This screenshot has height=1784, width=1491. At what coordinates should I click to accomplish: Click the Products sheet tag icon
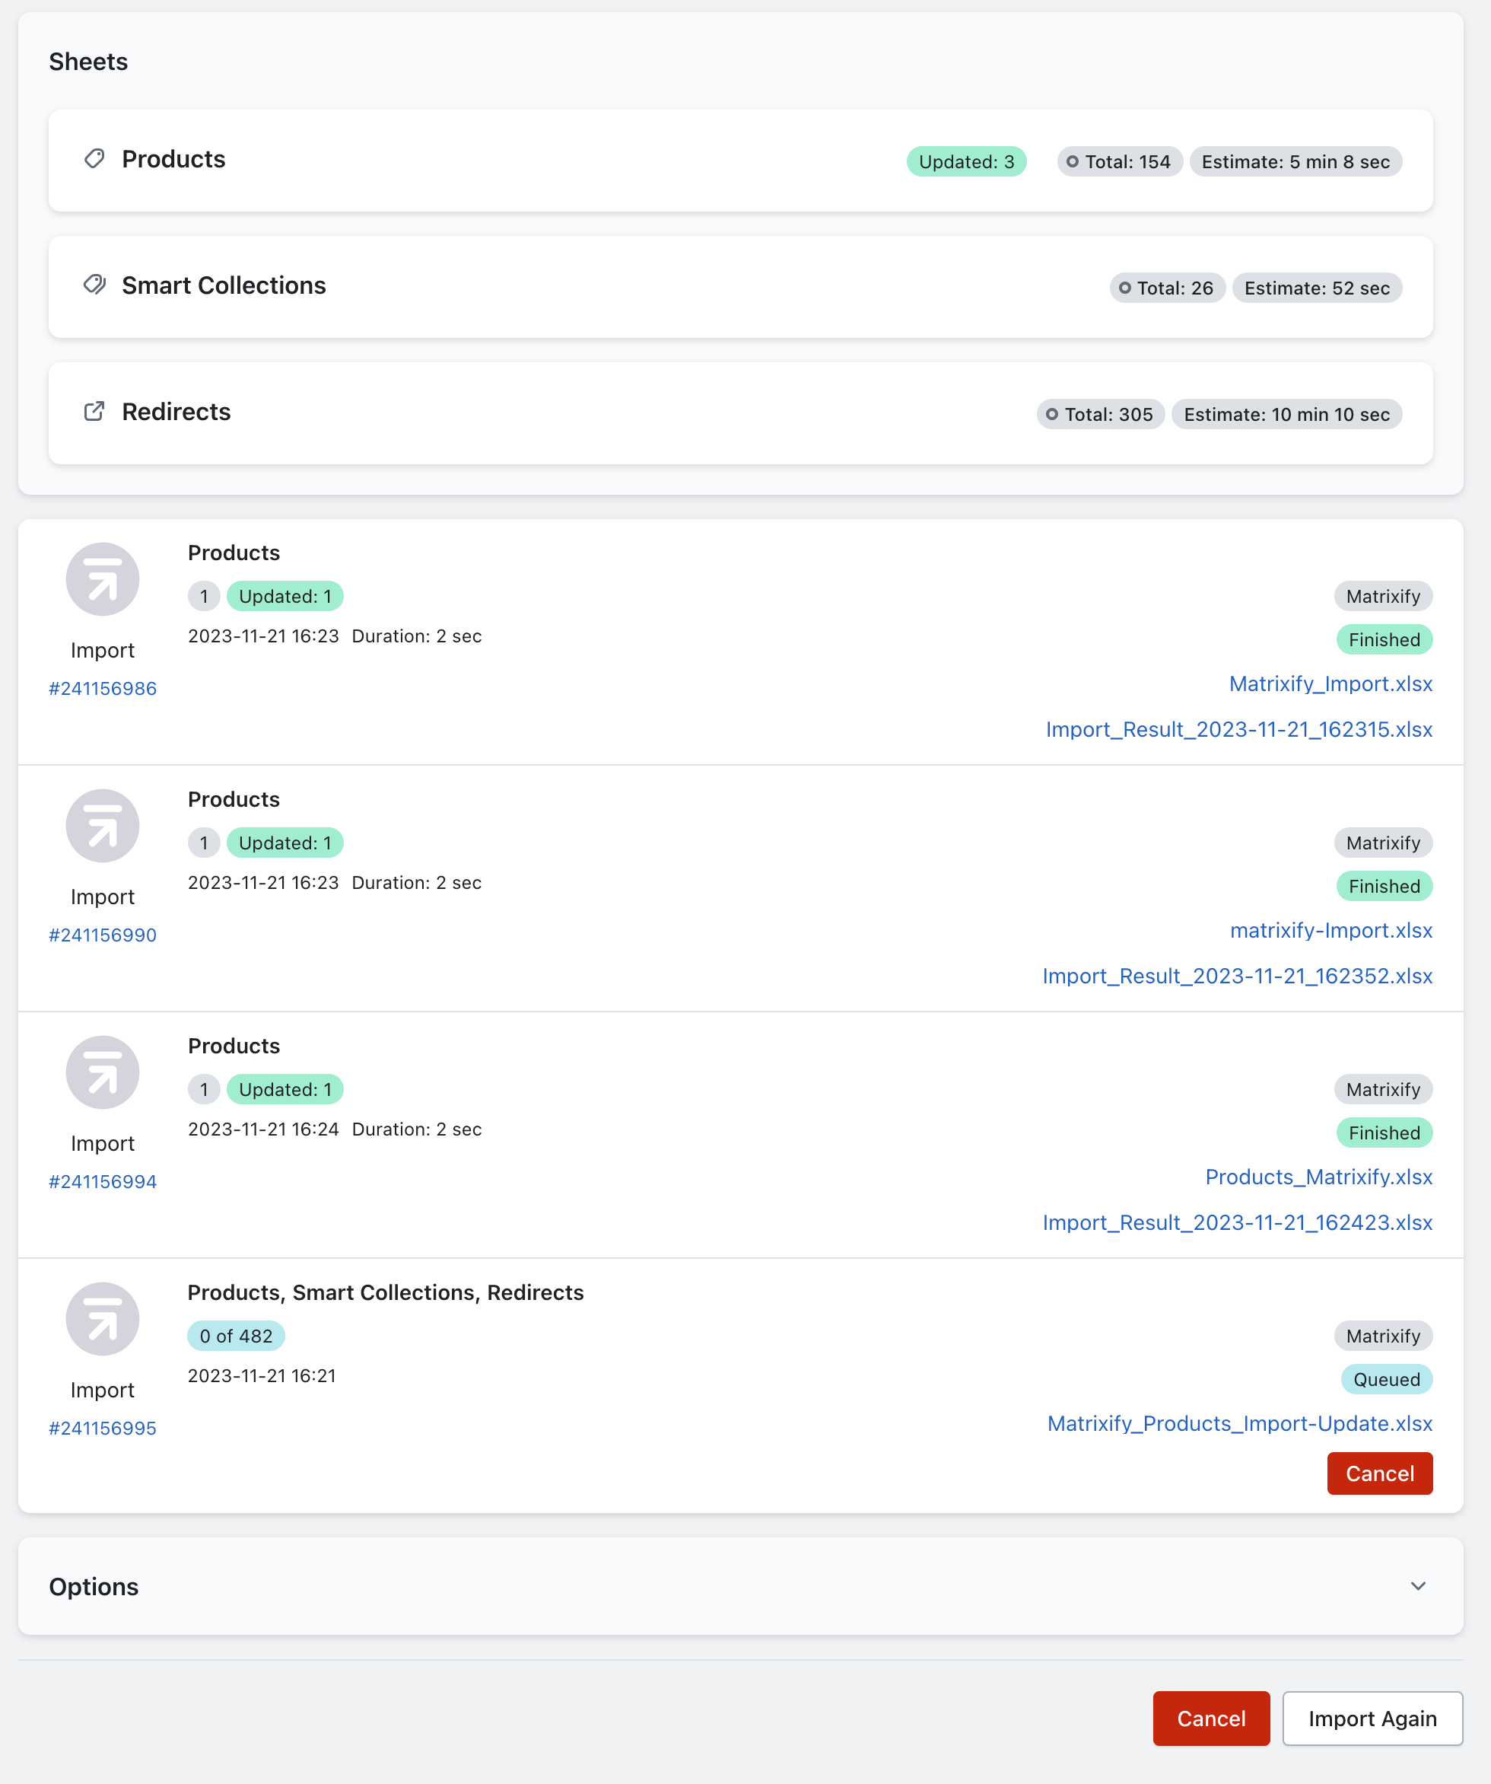[95, 159]
